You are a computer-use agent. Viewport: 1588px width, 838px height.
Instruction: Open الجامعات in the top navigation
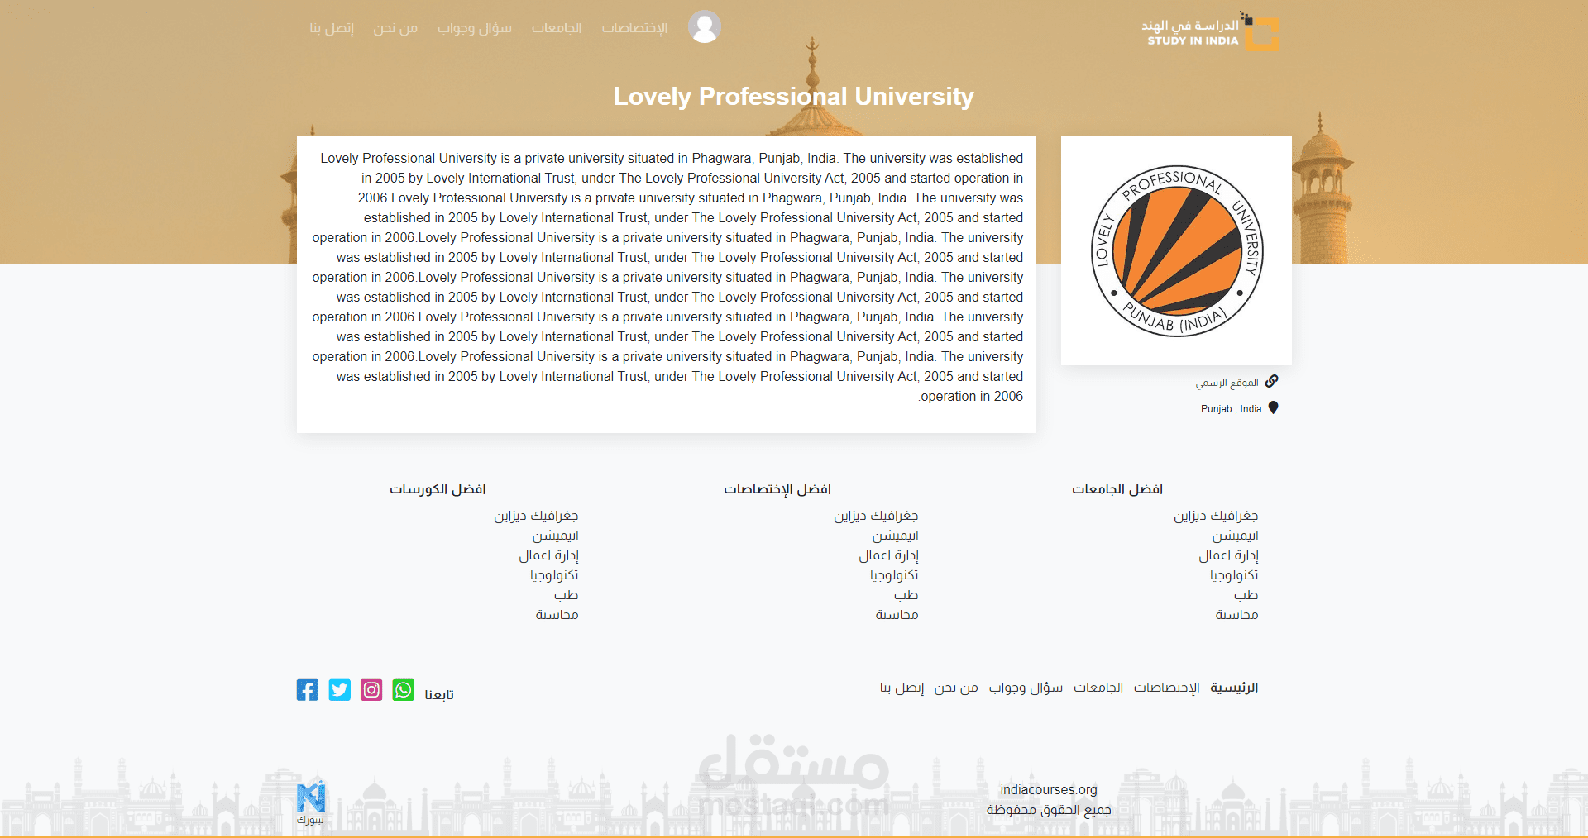(557, 28)
